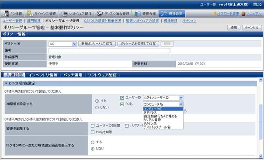Viewport: 264px width, 160px height.
Task: Click the 閉じる link at top right
Action: (257, 4)
